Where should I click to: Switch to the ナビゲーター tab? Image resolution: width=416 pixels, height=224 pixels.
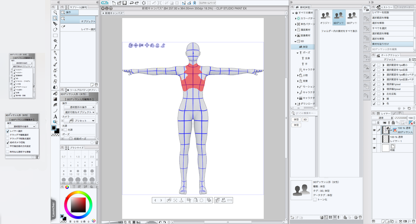click(x=404, y=7)
